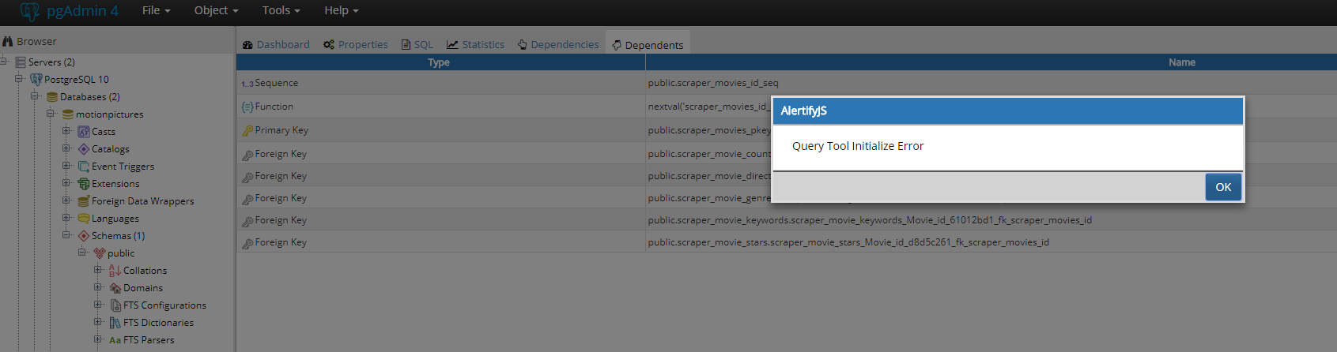Viewport: 1337px width, 352px height.
Task: Click the Extensions node icon
Action: (x=83, y=184)
